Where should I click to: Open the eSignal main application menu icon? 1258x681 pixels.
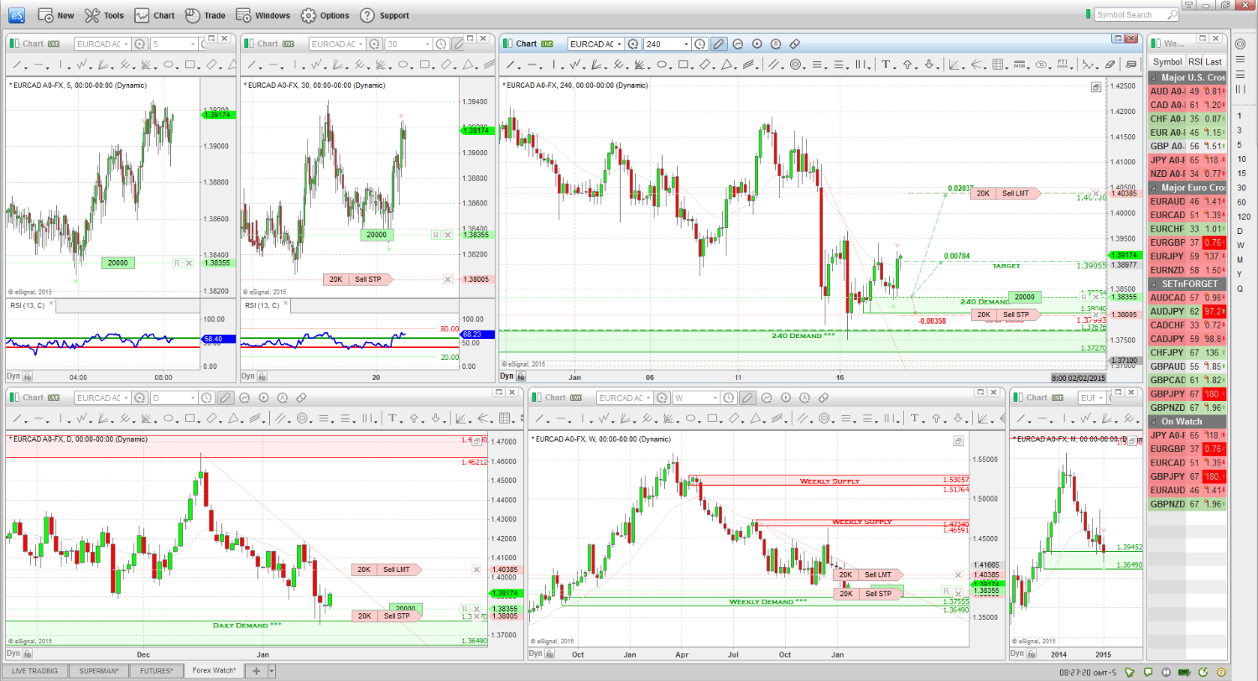(x=18, y=14)
